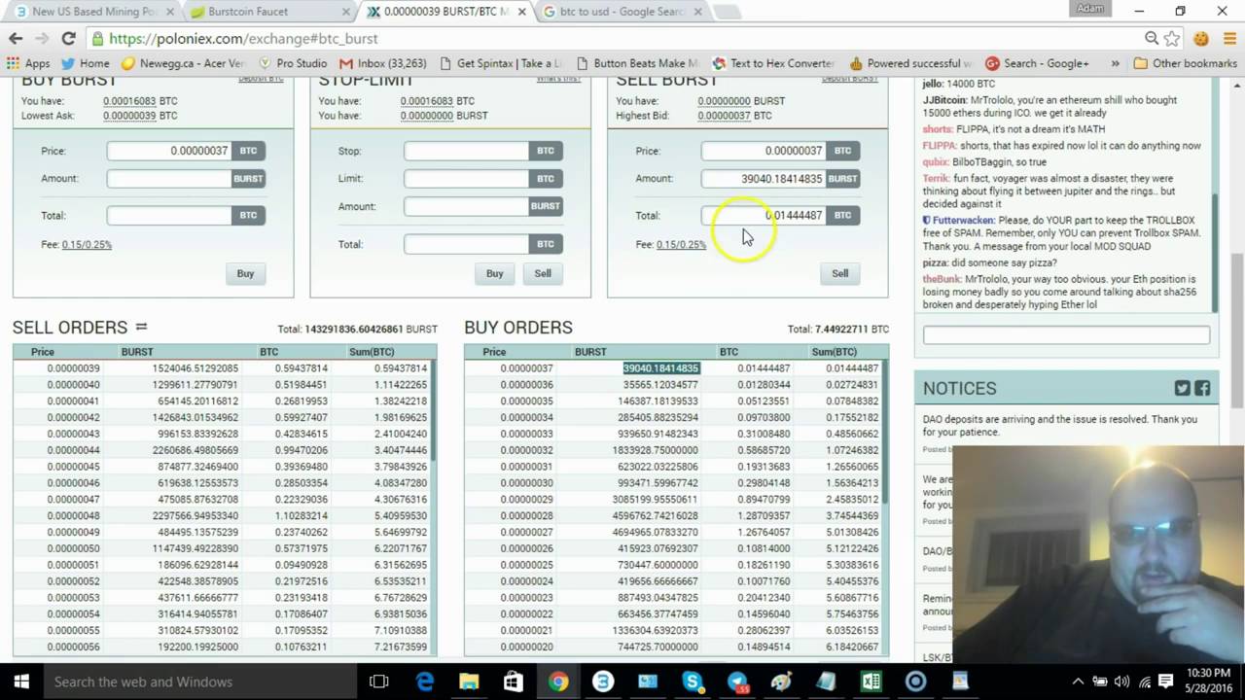Click Sell Burst Total field
The height and width of the screenshot is (700, 1245).
coord(764,216)
